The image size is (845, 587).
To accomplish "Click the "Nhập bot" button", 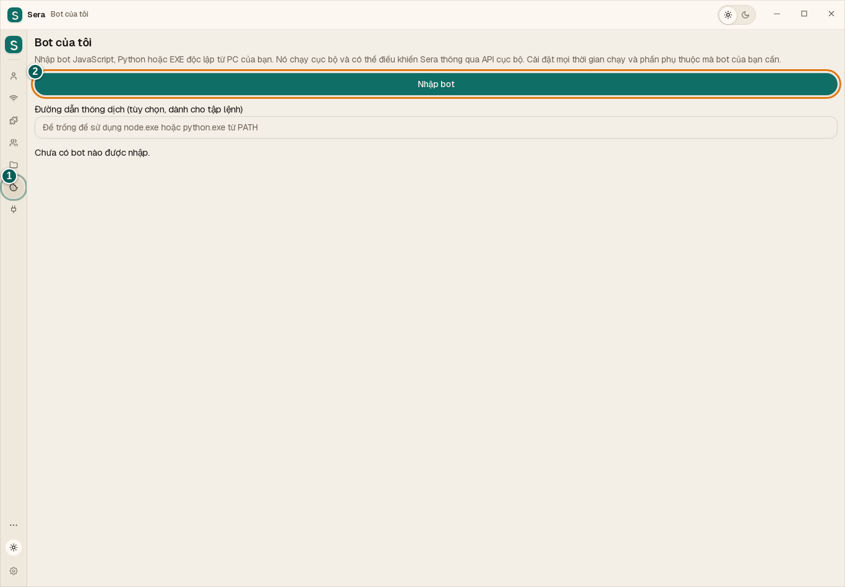I will click(x=436, y=84).
